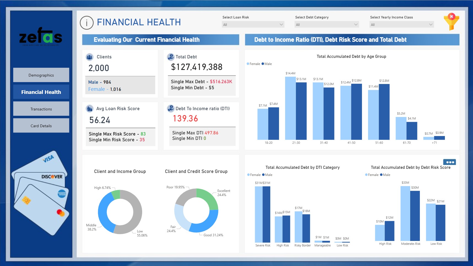Select the Financial Health navigation button
Image resolution: width=473 pixels, height=266 pixels.
41,92
